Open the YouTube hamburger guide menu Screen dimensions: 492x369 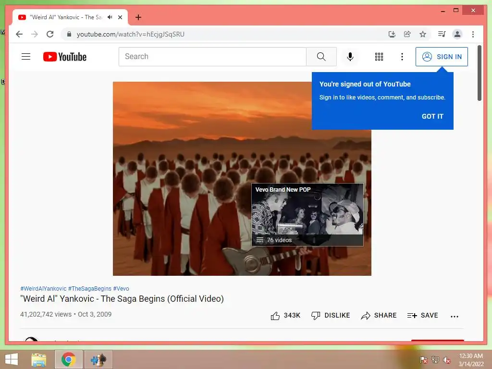26,57
